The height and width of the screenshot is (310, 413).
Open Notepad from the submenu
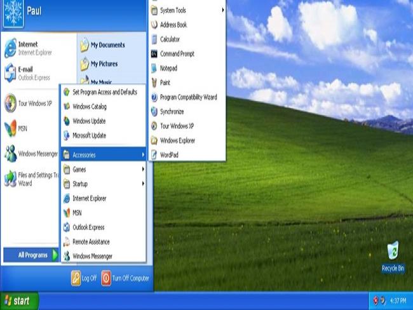pyautogui.click(x=168, y=69)
